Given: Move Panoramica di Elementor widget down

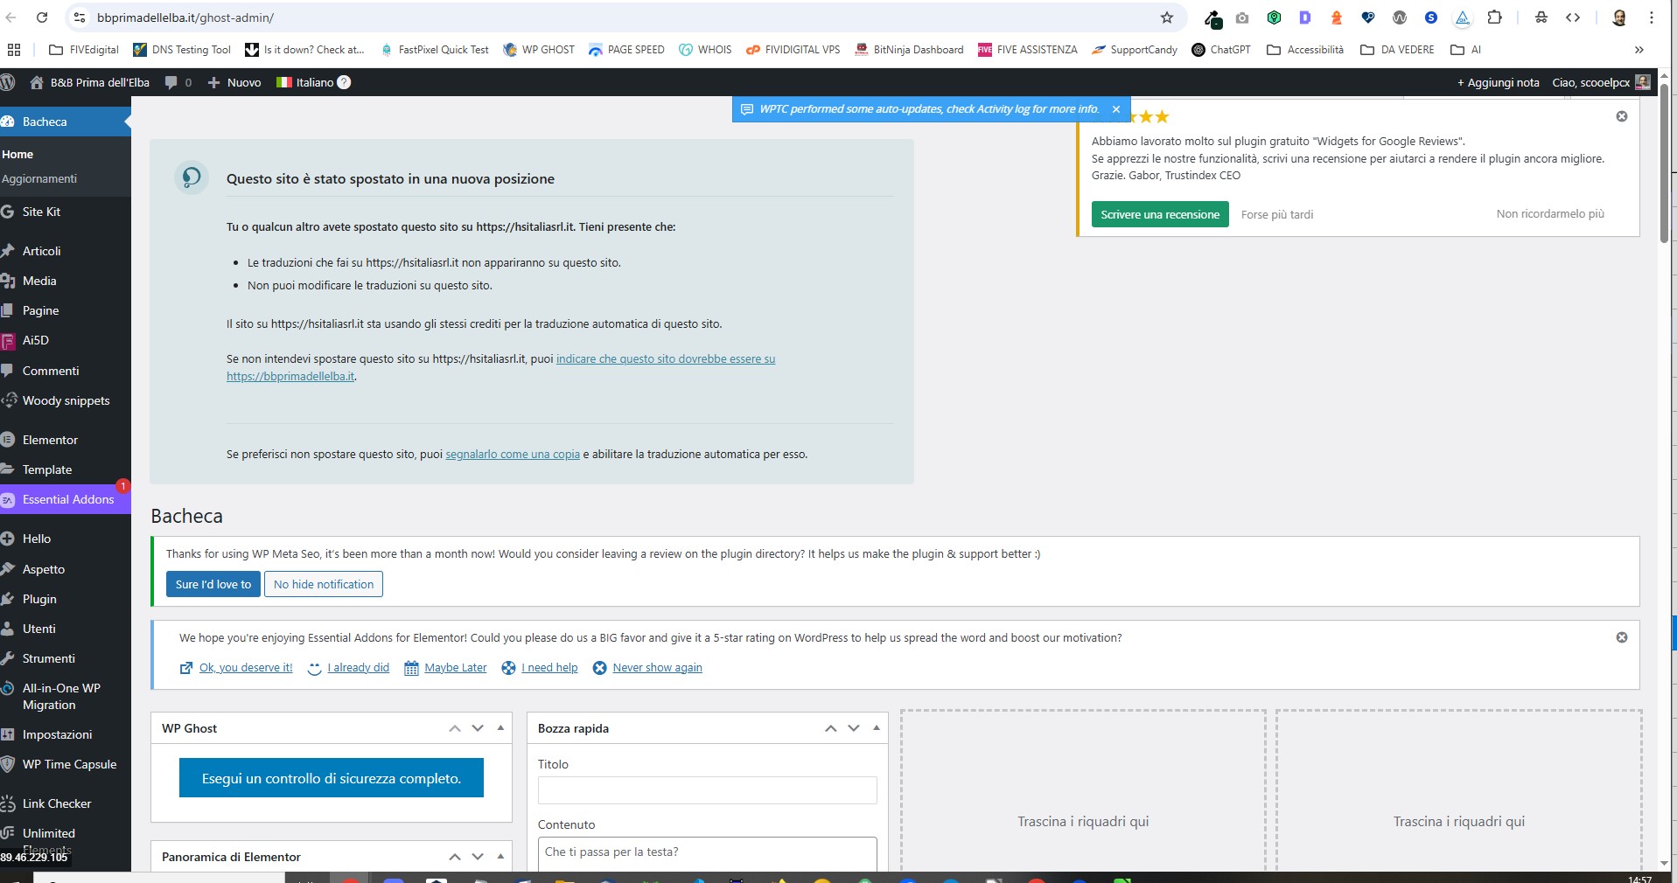Looking at the screenshot, I should pos(478,857).
